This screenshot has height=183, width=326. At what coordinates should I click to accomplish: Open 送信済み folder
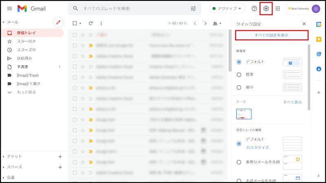[x=25, y=59]
